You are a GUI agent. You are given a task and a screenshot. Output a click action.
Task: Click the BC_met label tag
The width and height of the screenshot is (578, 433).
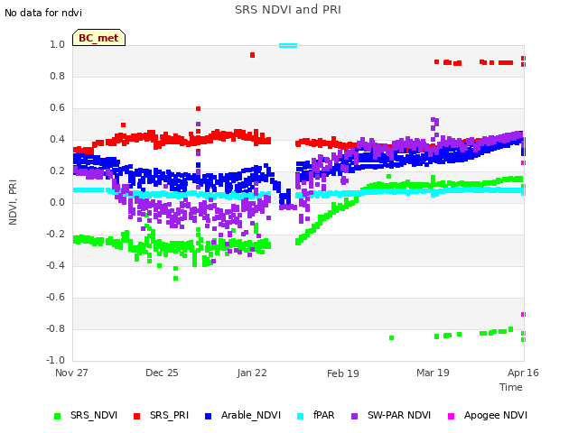pyautogui.click(x=98, y=38)
